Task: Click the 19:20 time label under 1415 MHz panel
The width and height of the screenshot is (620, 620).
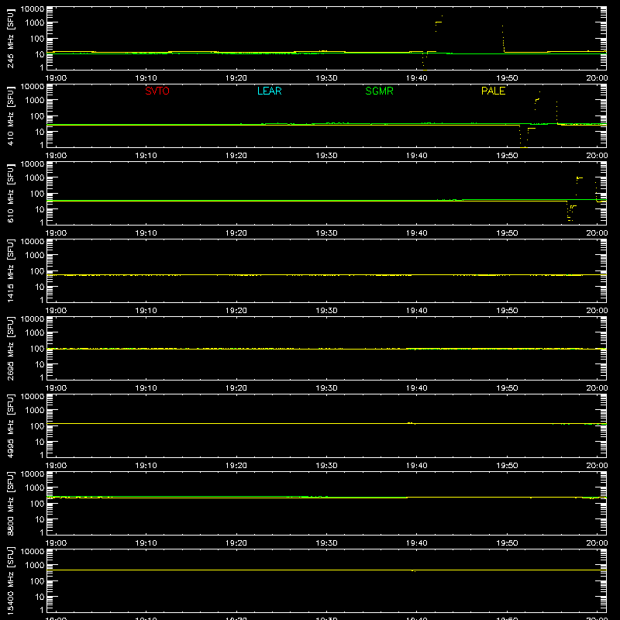Action: 236,311
